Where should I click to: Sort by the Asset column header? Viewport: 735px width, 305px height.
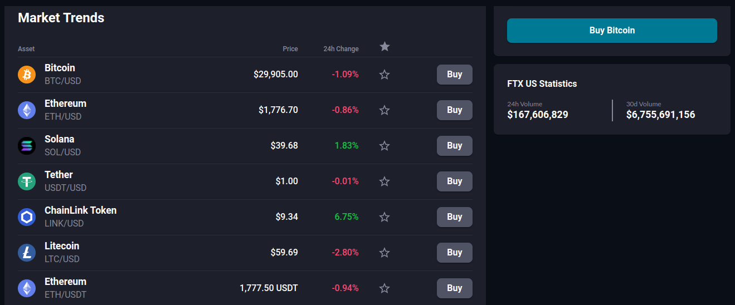pos(26,49)
